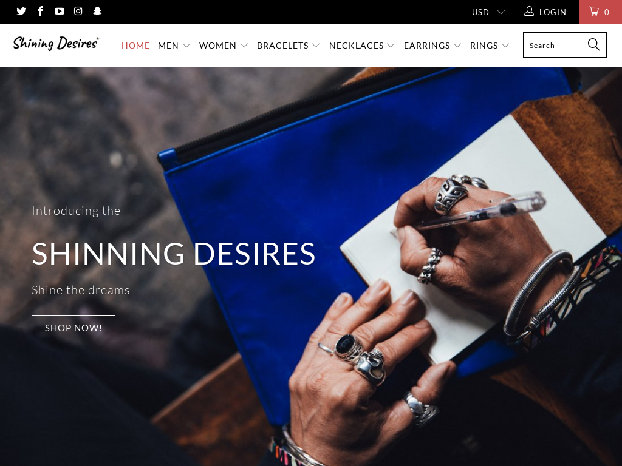The image size is (622, 466).
Task: Expand the WOMEN menu chevron
Action: click(244, 46)
